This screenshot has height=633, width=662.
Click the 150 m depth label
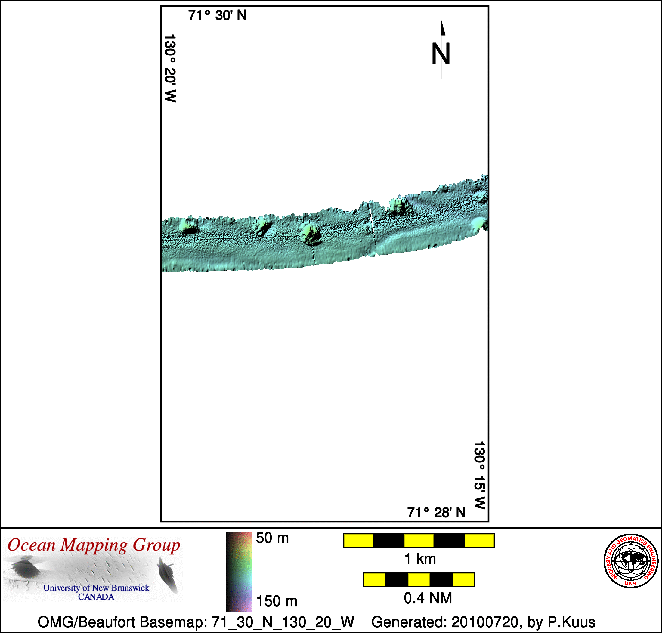pyautogui.click(x=277, y=601)
